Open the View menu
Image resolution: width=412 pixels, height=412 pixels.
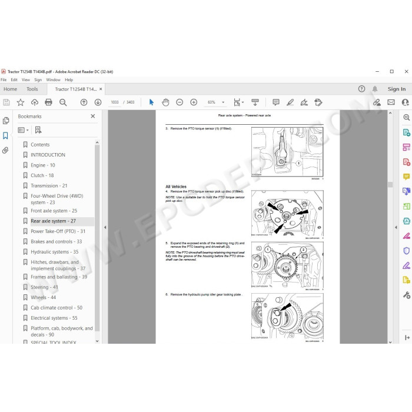click(25, 79)
